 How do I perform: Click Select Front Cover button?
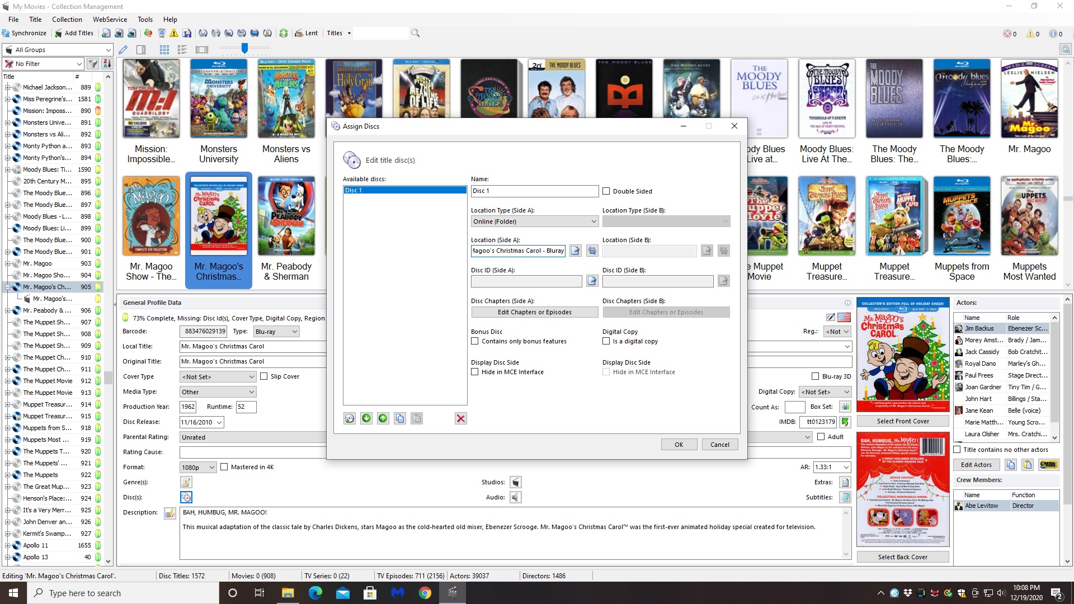(x=903, y=421)
